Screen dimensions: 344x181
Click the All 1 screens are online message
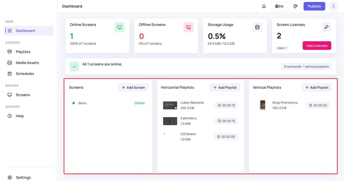tap(102, 64)
